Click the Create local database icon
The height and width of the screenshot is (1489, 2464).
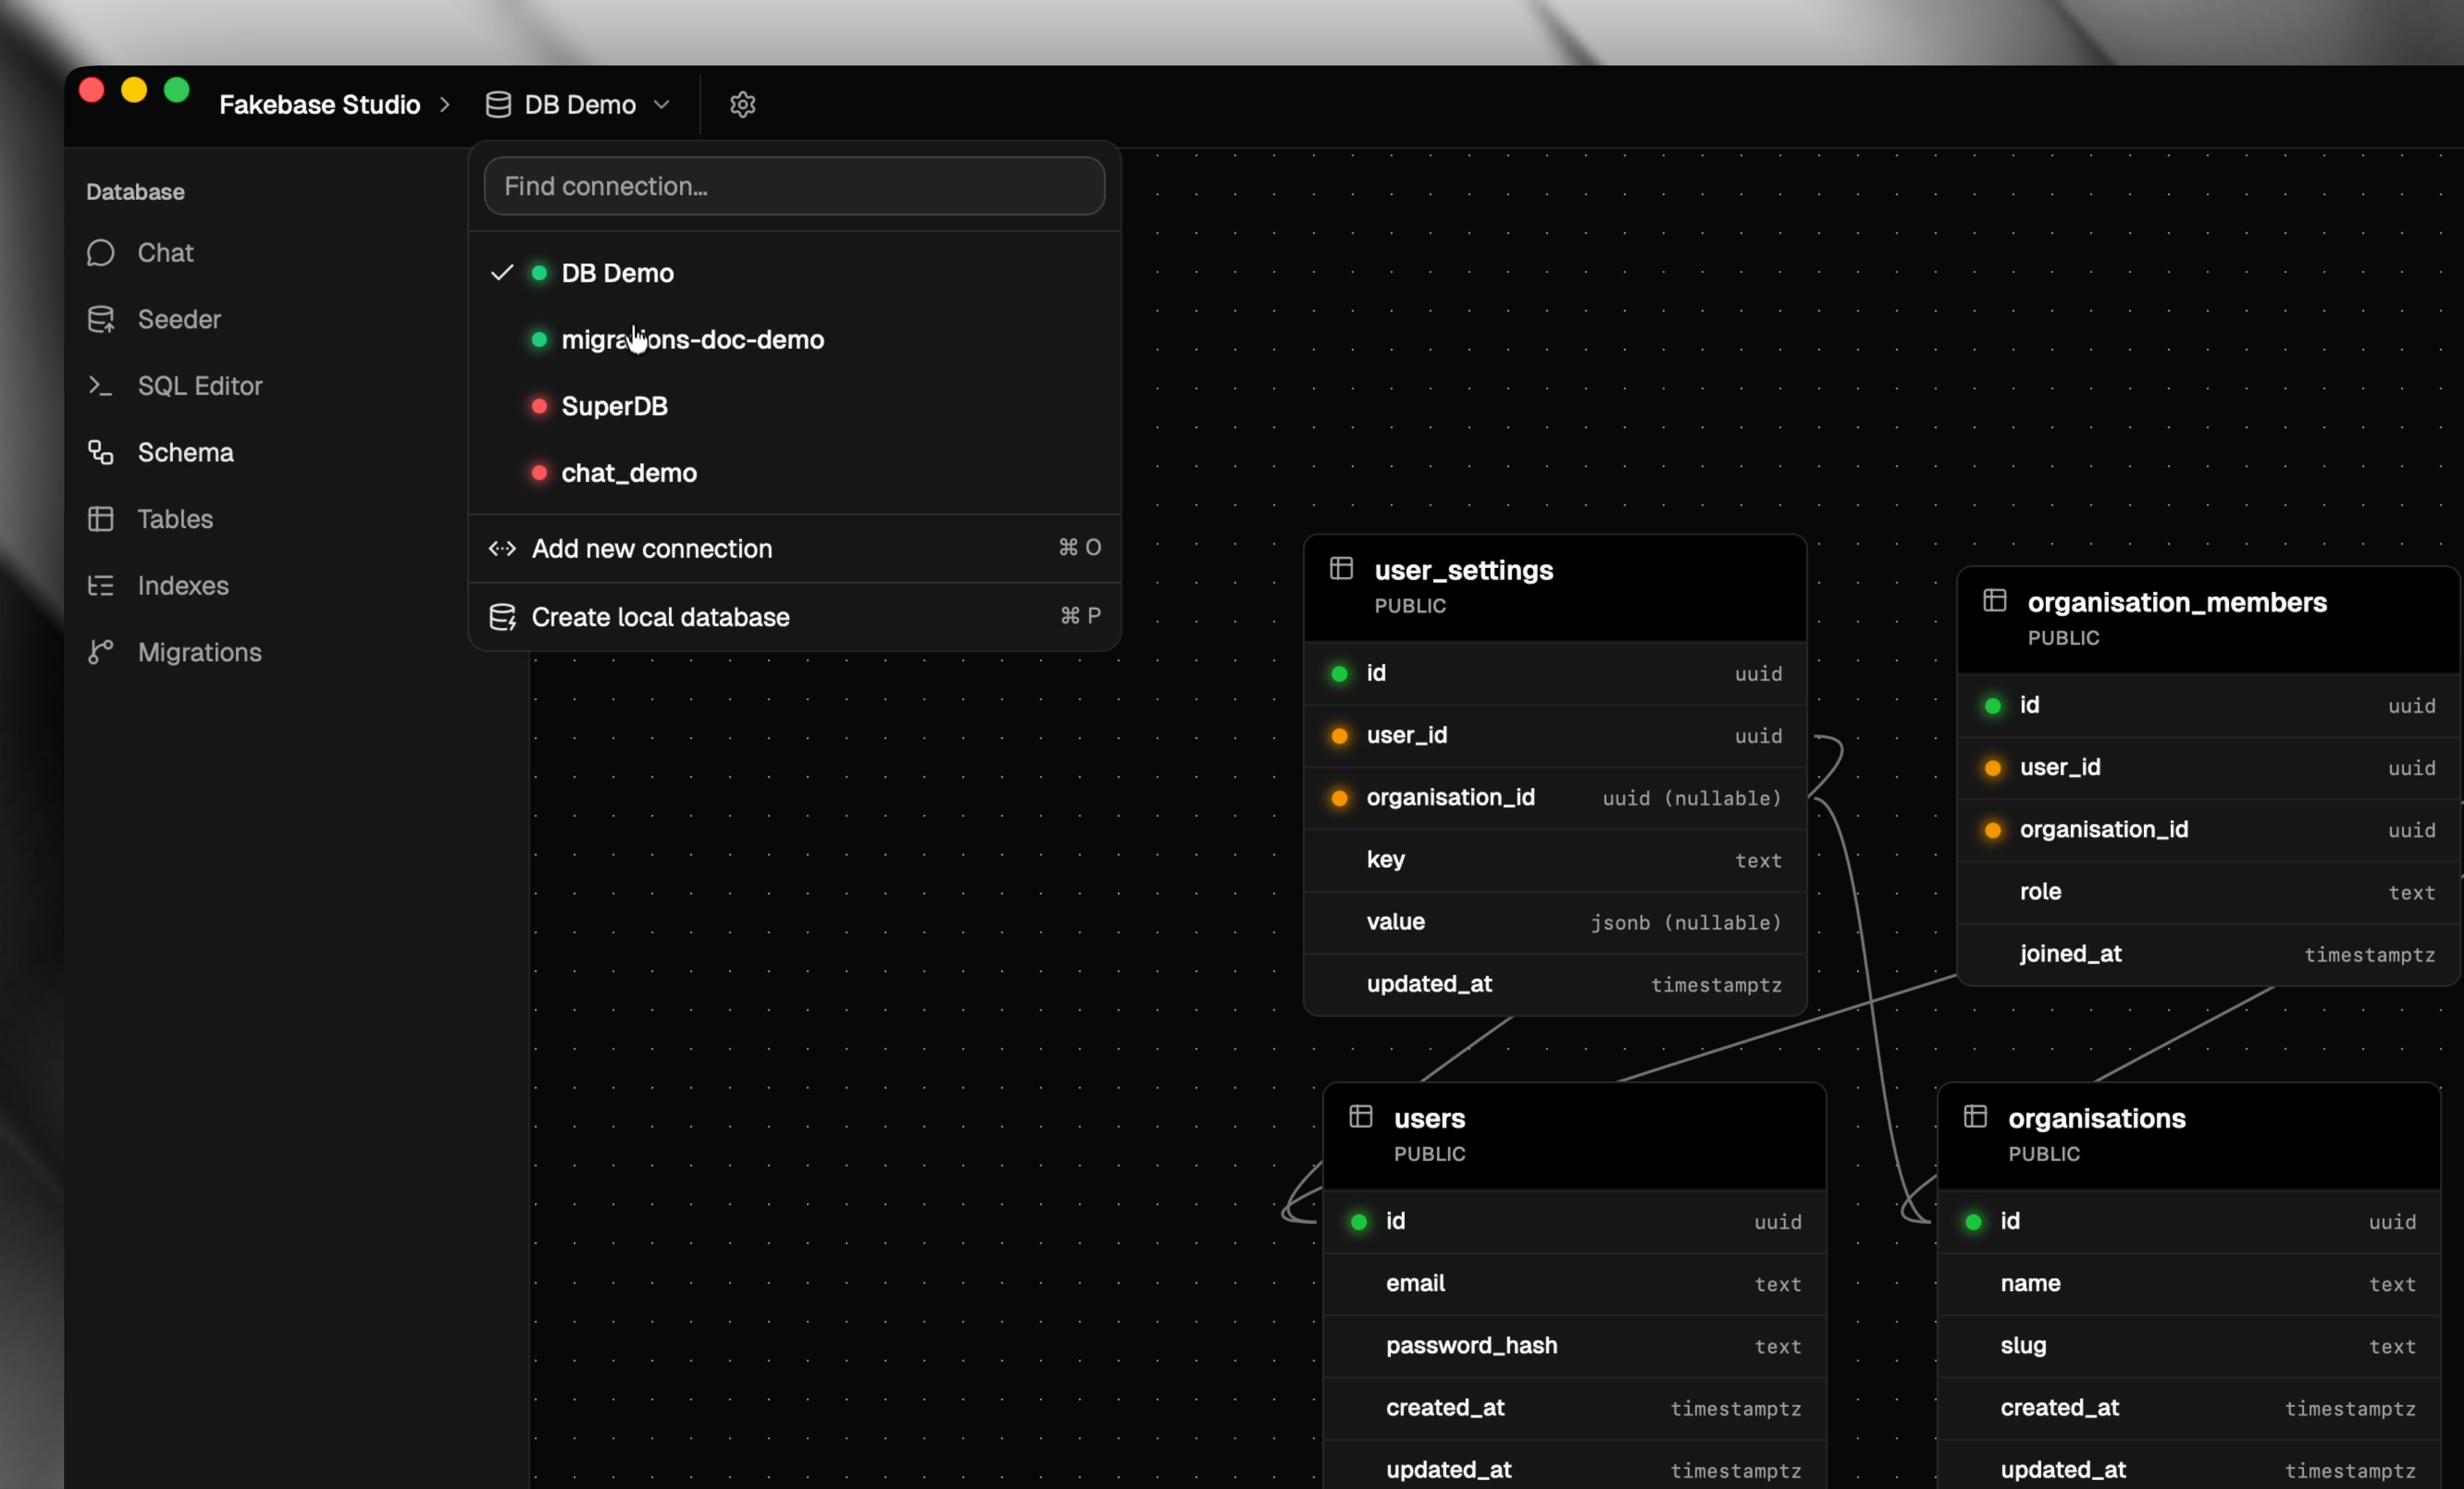pyautogui.click(x=502, y=616)
